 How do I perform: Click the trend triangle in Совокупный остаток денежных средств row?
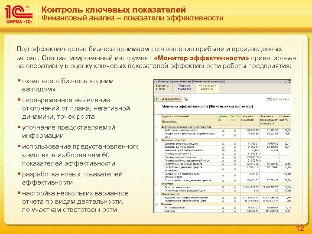pos(223,180)
